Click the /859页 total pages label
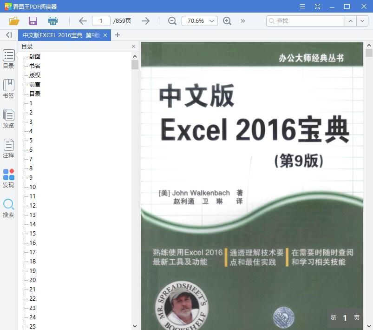The image size is (373, 330). click(x=122, y=21)
